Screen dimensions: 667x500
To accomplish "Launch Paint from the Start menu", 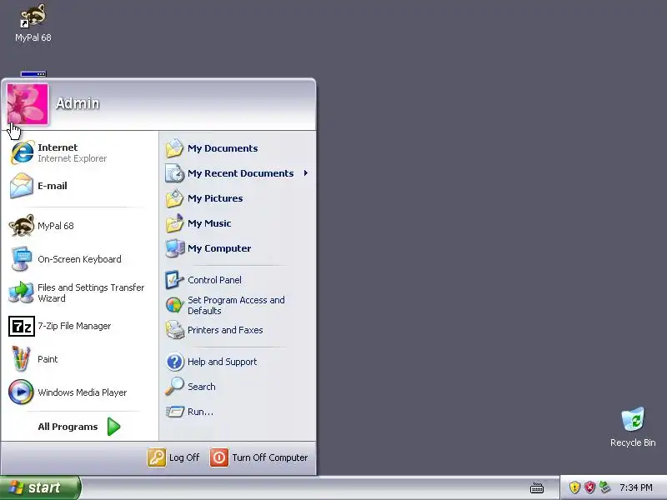I will pos(79,359).
